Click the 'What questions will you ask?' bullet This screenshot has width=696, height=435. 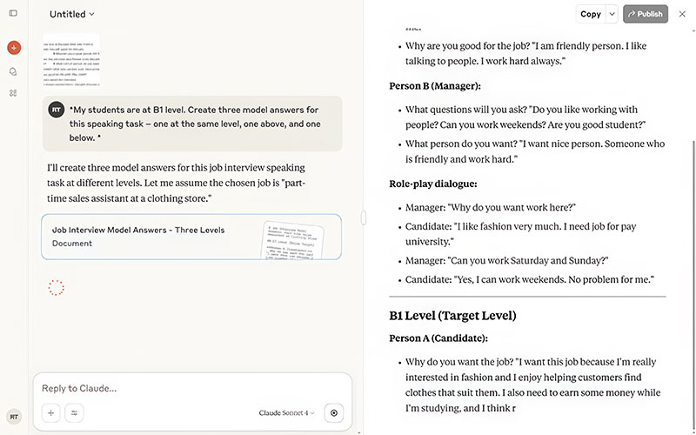point(525,117)
